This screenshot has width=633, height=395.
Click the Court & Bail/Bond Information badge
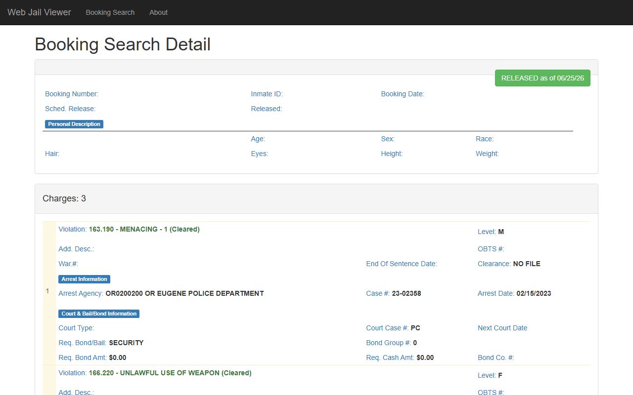(x=99, y=314)
